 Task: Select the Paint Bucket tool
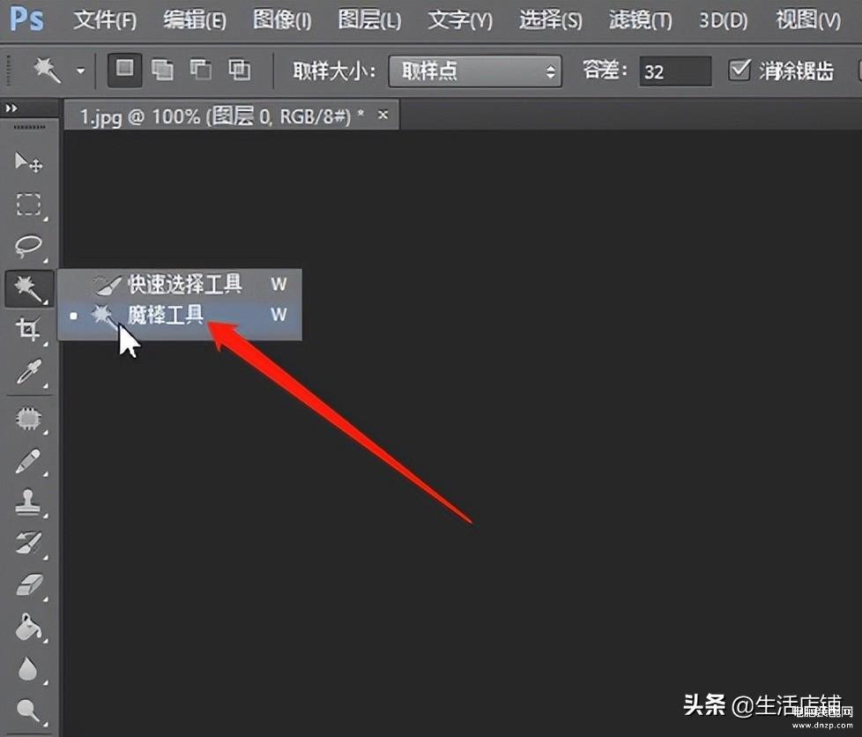click(x=28, y=627)
